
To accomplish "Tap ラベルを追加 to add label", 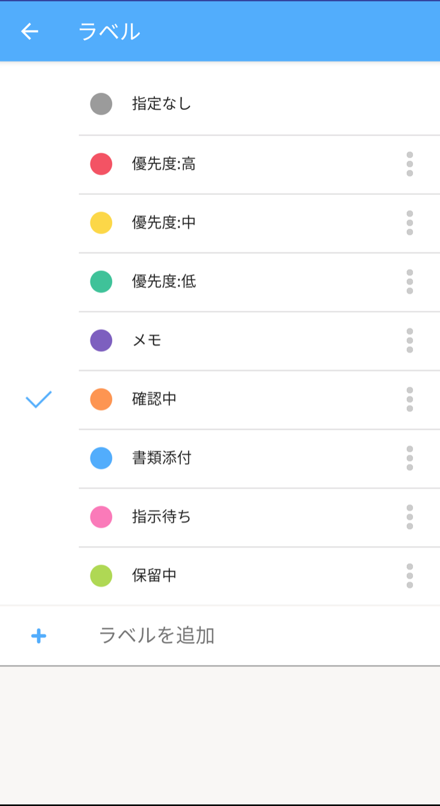I will tap(157, 636).
